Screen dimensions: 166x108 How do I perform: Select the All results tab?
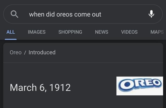click(x=11, y=32)
